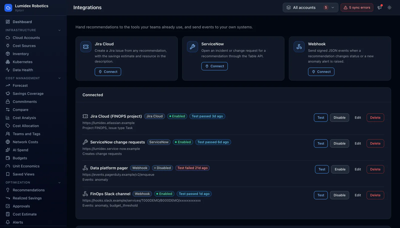
Task: View the 5 sync errors
Action: [x=357, y=7]
